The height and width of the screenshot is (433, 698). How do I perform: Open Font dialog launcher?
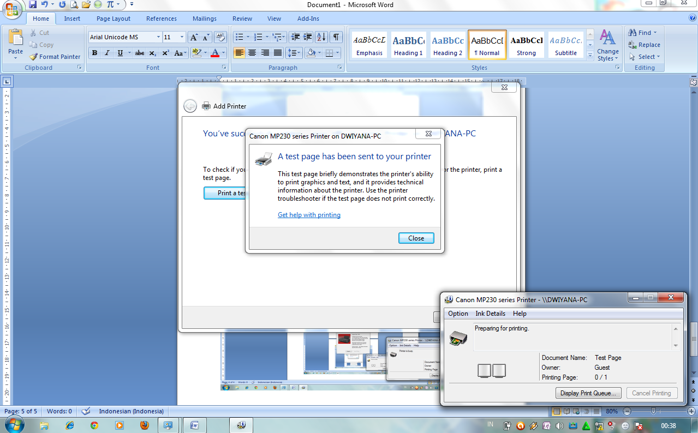tap(224, 68)
